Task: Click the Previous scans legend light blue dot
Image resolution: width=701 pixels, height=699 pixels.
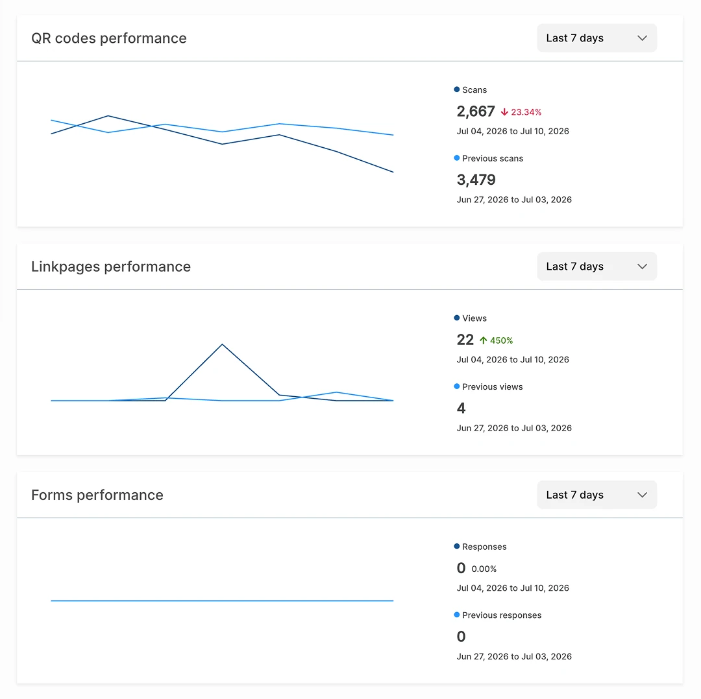Action: point(456,158)
